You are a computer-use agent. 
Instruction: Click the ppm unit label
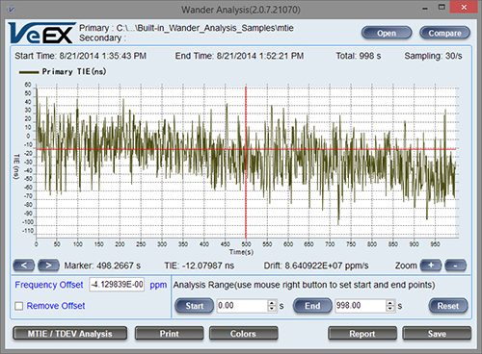point(158,285)
